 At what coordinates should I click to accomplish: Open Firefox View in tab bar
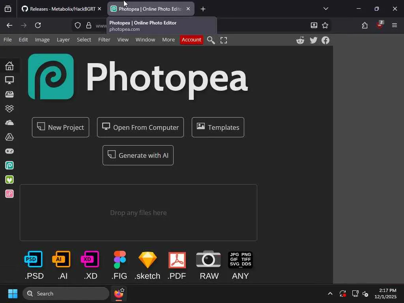8,9
